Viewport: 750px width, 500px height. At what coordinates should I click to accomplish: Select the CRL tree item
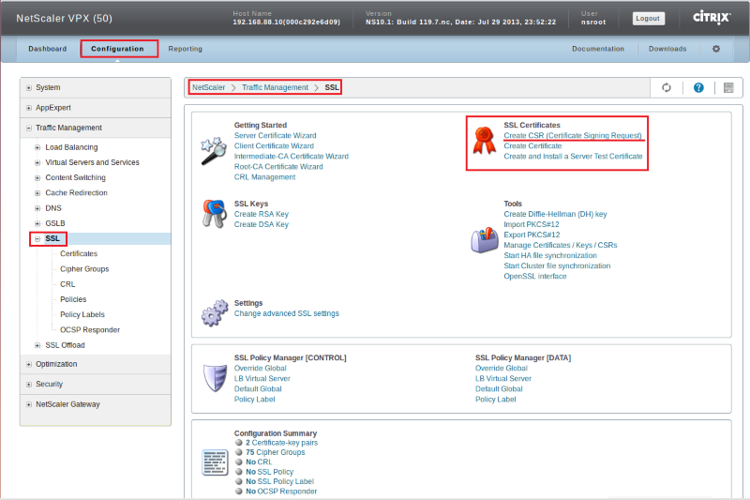click(x=67, y=284)
